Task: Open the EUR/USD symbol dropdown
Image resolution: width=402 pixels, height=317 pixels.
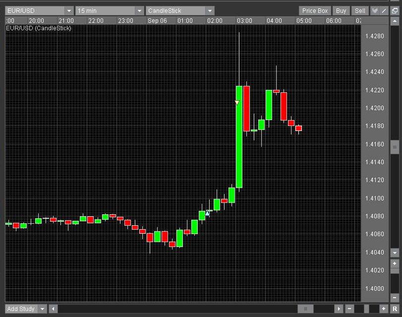Action: [x=68, y=10]
